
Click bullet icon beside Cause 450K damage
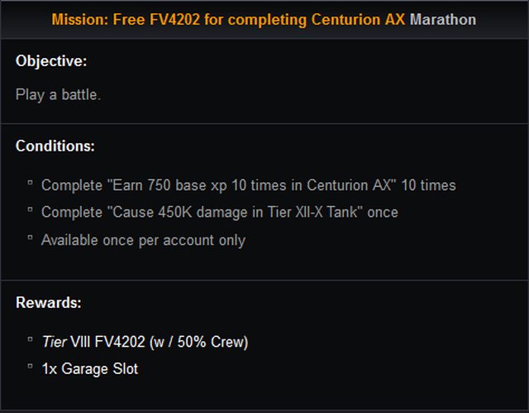(x=30, y=209)
